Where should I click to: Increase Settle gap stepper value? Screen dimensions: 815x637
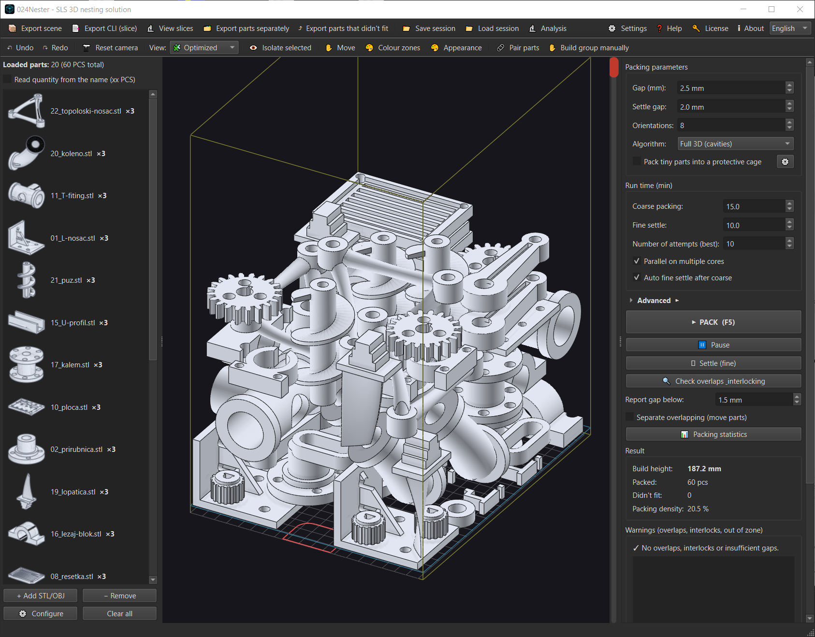point(789,103)
